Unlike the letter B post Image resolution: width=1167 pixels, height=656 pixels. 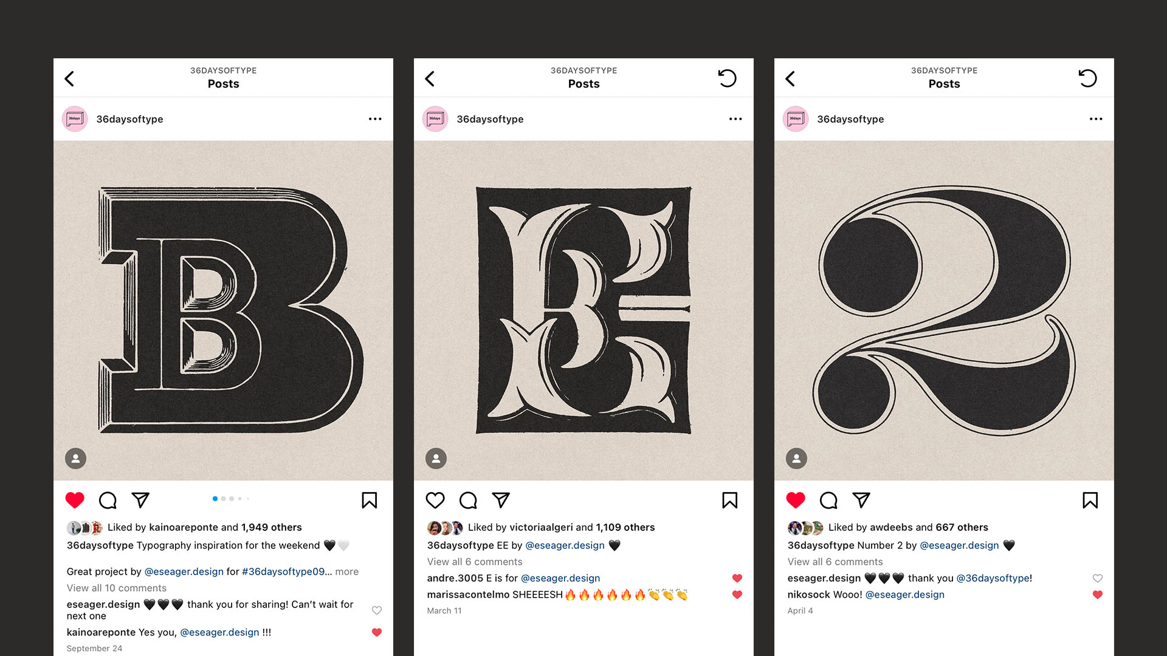tap(75, 501)
